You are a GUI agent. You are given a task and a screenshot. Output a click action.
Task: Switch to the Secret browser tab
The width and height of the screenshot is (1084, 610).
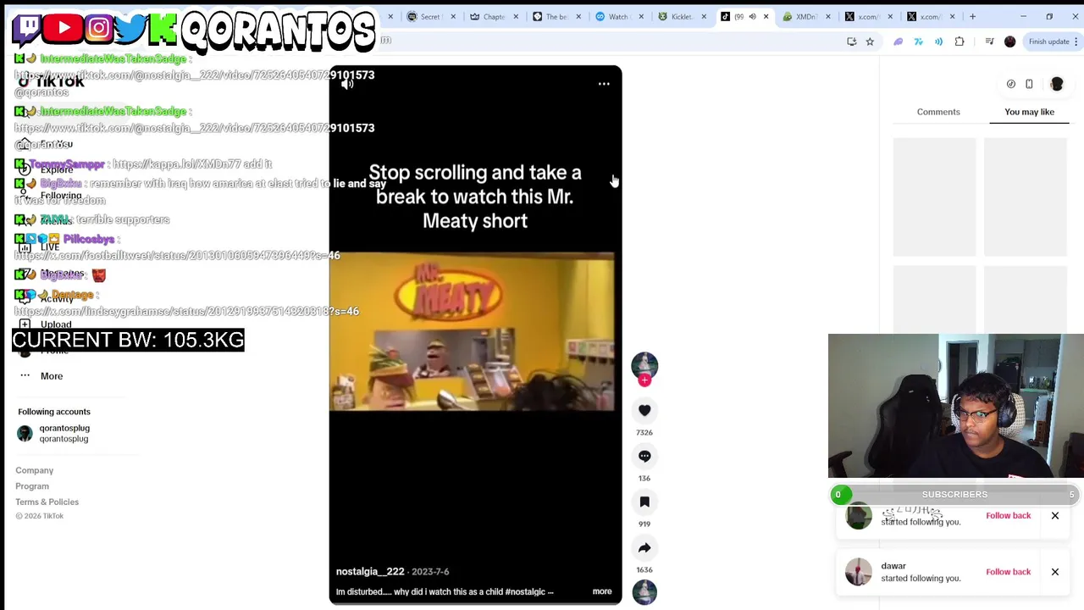pos(431,16)
